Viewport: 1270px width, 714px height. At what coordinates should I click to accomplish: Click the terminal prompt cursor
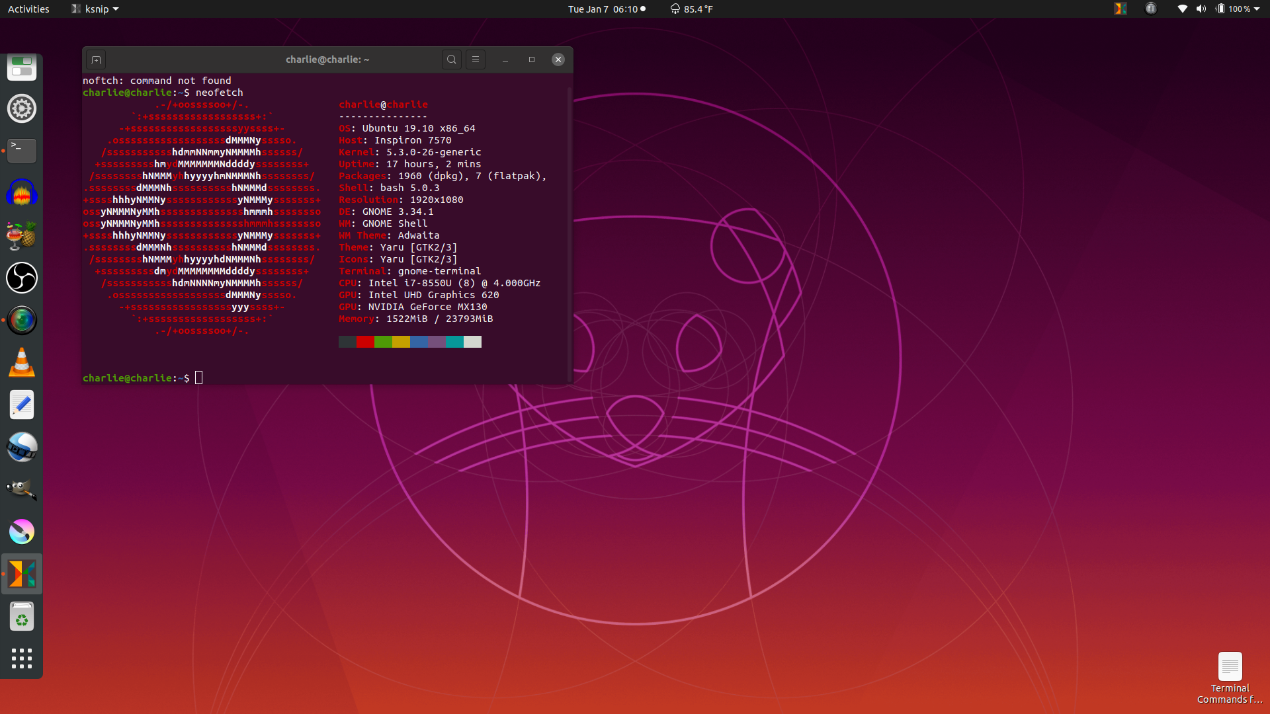(199, 377)
